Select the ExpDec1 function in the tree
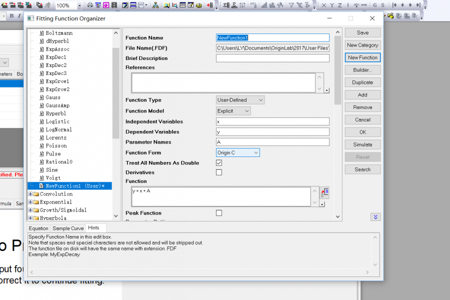Image resolution: width=450 pixels, height=300 pixels. click(56, 57)
